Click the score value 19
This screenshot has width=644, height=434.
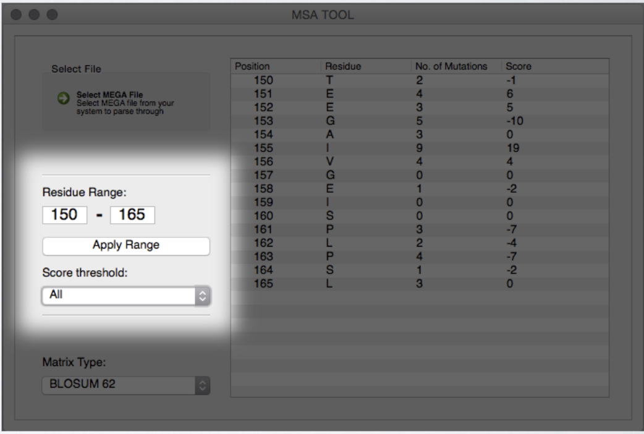[x=513, y=148]
